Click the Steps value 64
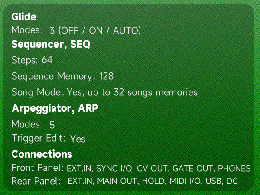The width and height of the screenshot is (260, 195). (x=47, y=60)
